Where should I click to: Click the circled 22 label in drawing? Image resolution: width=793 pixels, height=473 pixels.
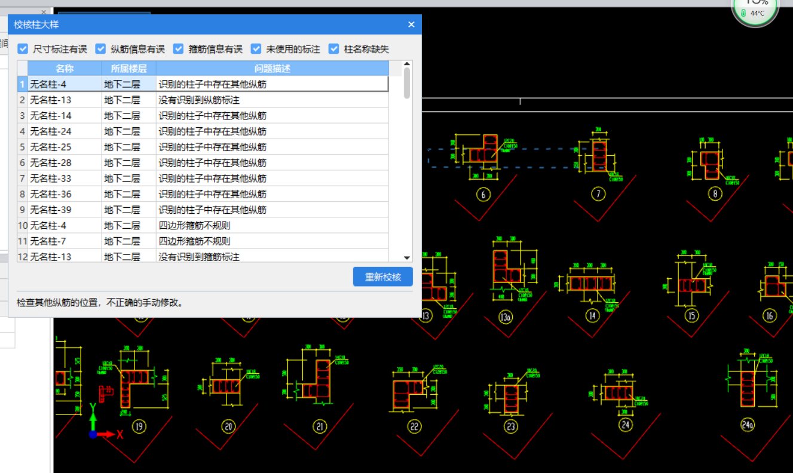coord(415,426)
